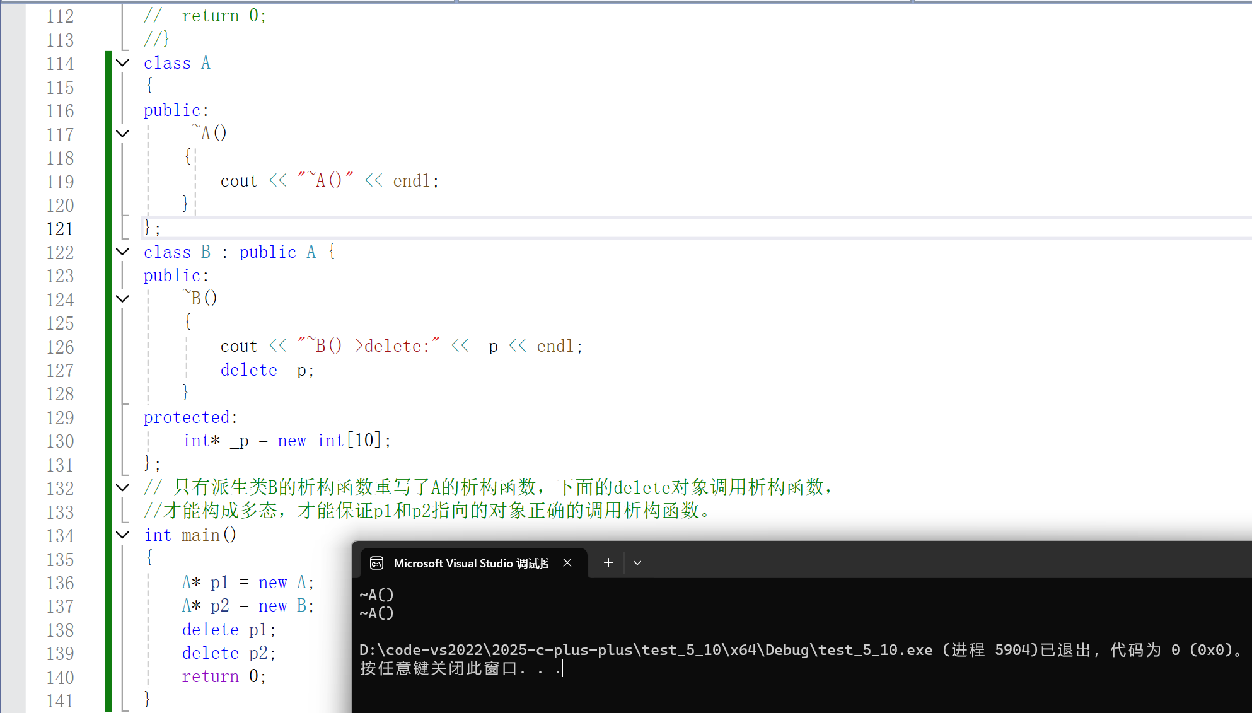The image size is (1252, 713).
Task: Collapse class B fold chevron
Action: coord(123,252)
